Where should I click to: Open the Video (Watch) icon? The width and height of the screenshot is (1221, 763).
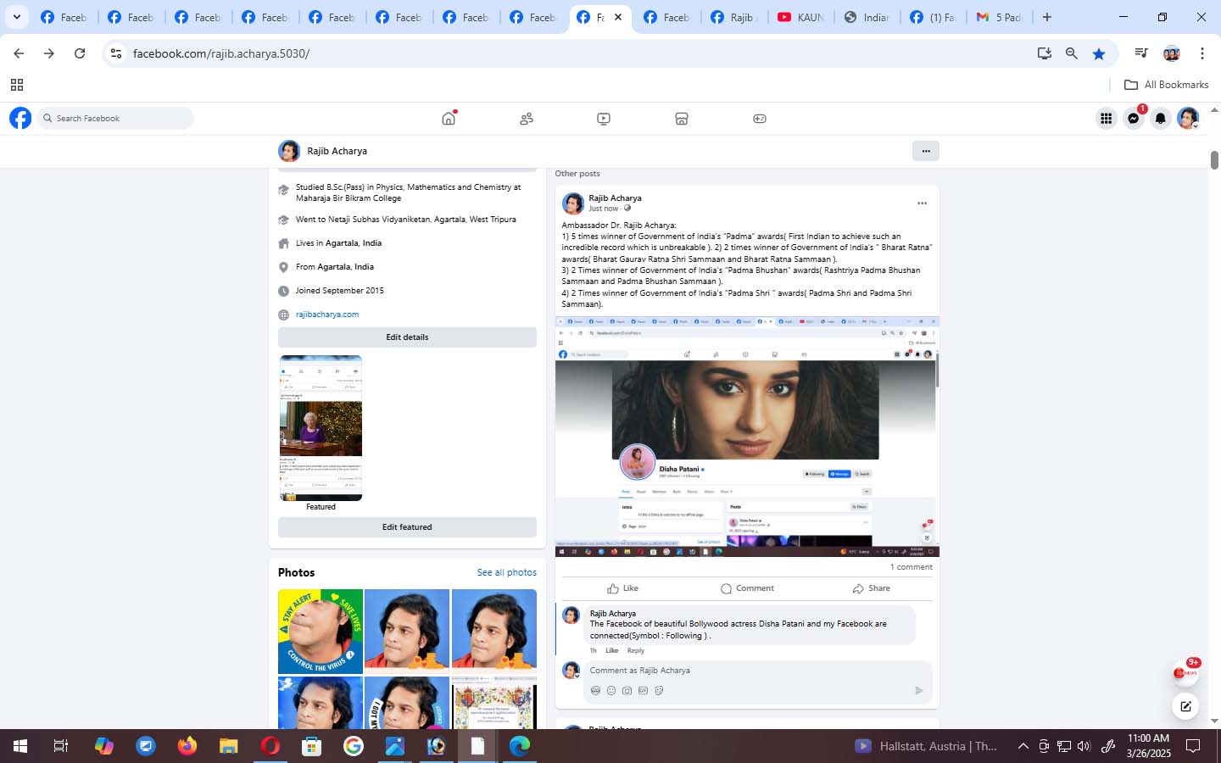coord(604,119)
